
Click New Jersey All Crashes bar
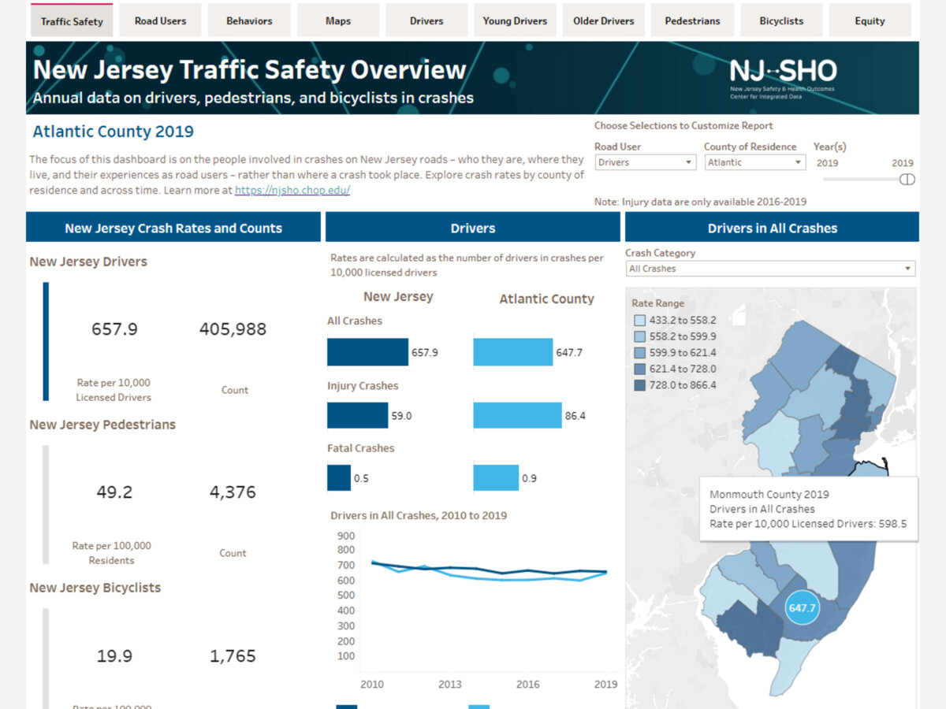tap(367, 352)
